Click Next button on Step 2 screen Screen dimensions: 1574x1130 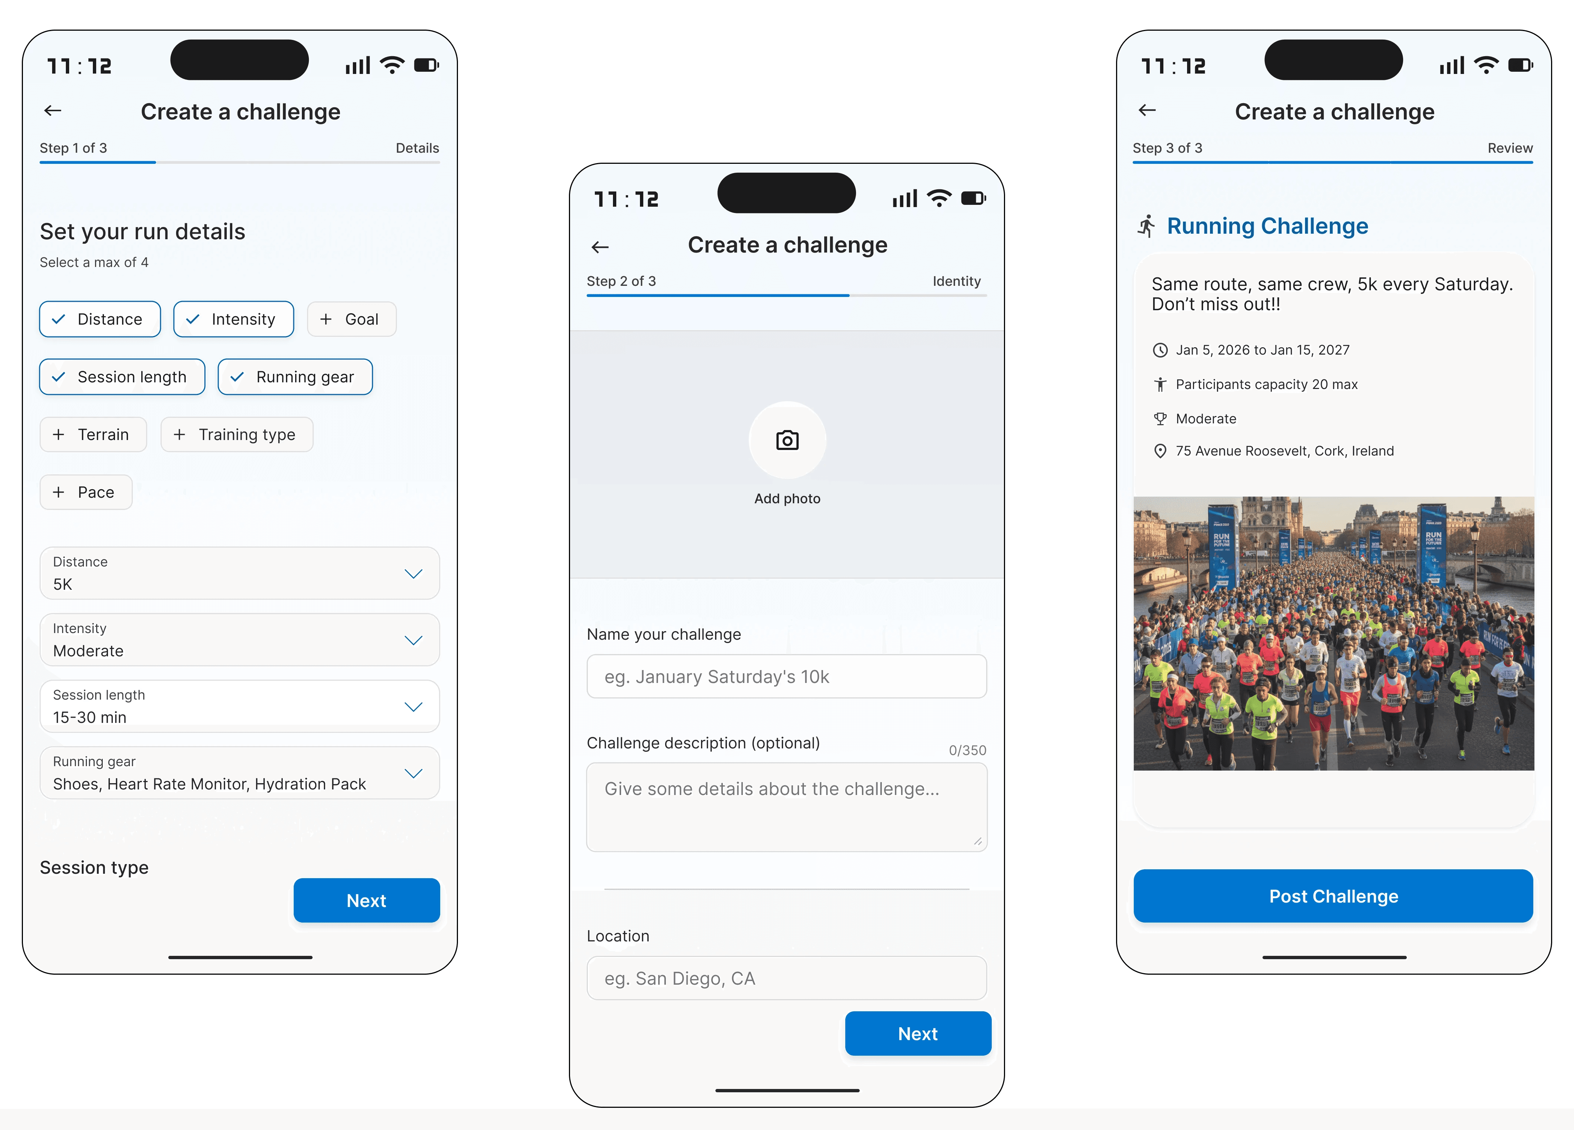click(917, 1033)
